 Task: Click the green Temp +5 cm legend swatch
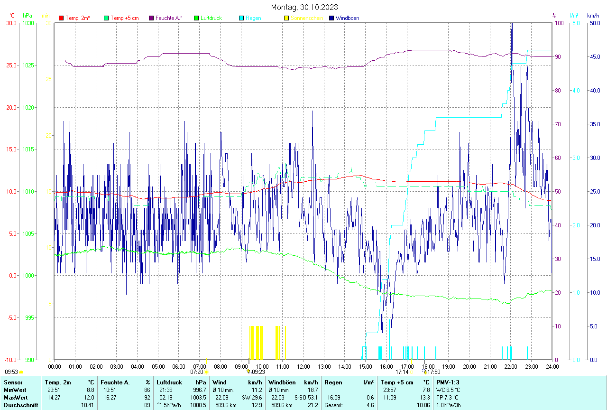[x=106, y=18]
